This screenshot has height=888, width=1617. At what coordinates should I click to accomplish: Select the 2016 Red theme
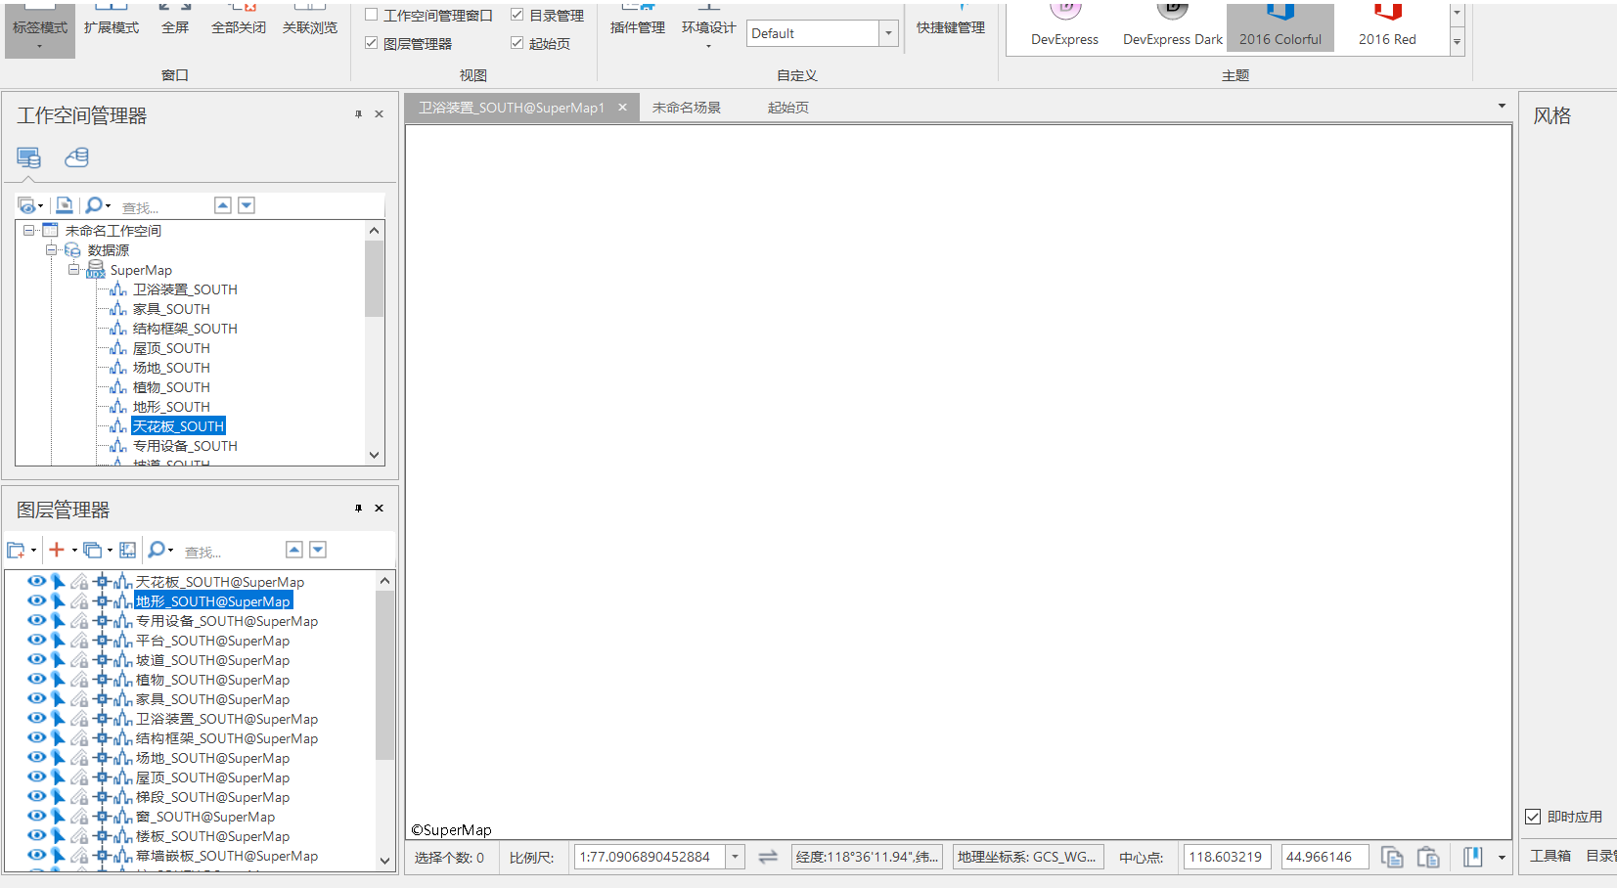[1387, 25]
